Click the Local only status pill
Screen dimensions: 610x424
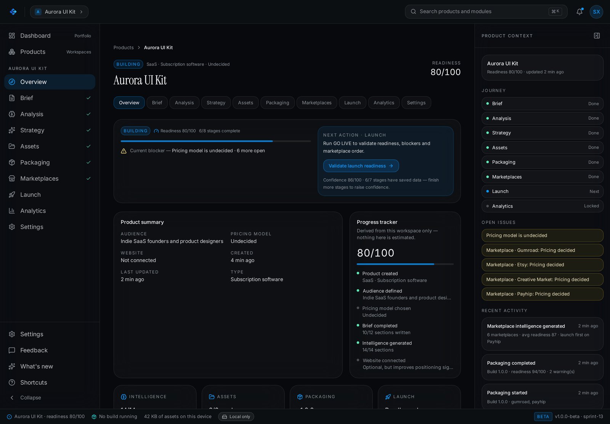coord(236,417)
